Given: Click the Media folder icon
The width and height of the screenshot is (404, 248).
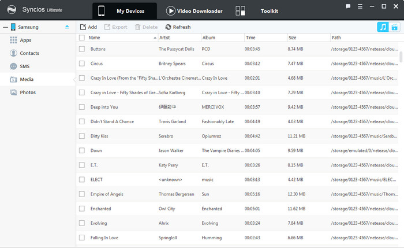Looking at the screenshot, I should coord(13,79).
